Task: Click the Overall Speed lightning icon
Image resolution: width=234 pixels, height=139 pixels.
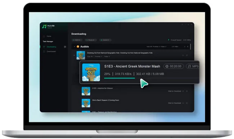Action: click(168, 40)
